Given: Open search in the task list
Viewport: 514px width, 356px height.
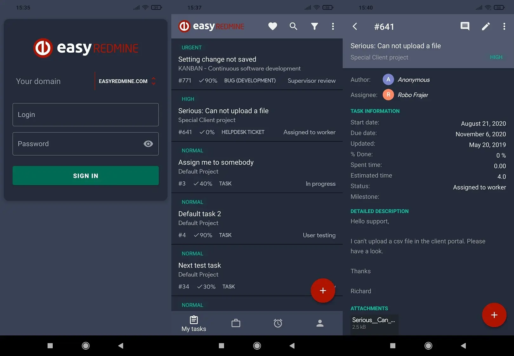Looking at the screenshot, I should 293,26.
